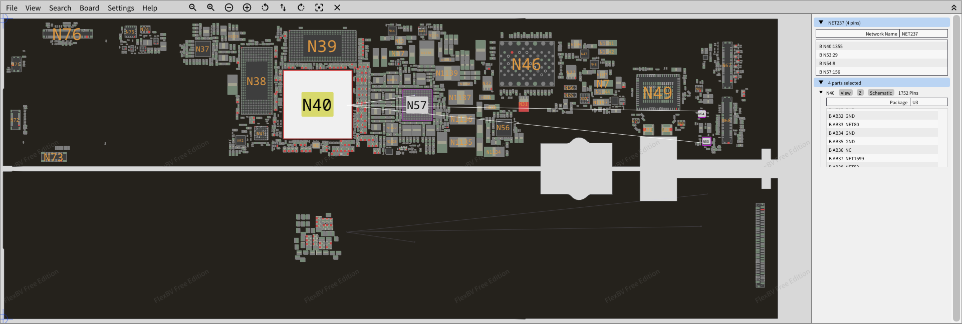Clear selection with the X toolbar icon
This screenshot has height=324, width=962.
tap(337, 8)
